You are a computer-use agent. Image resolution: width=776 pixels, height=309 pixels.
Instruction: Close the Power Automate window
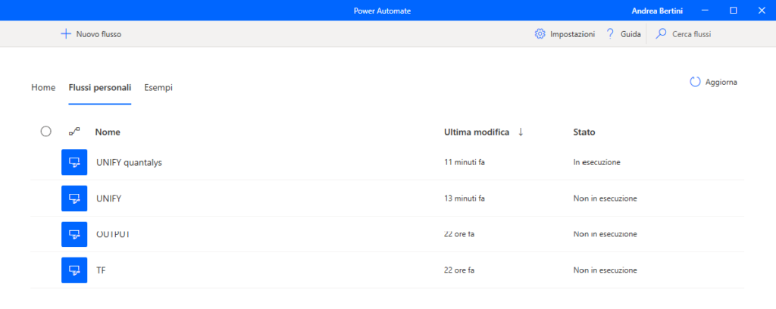762,11
